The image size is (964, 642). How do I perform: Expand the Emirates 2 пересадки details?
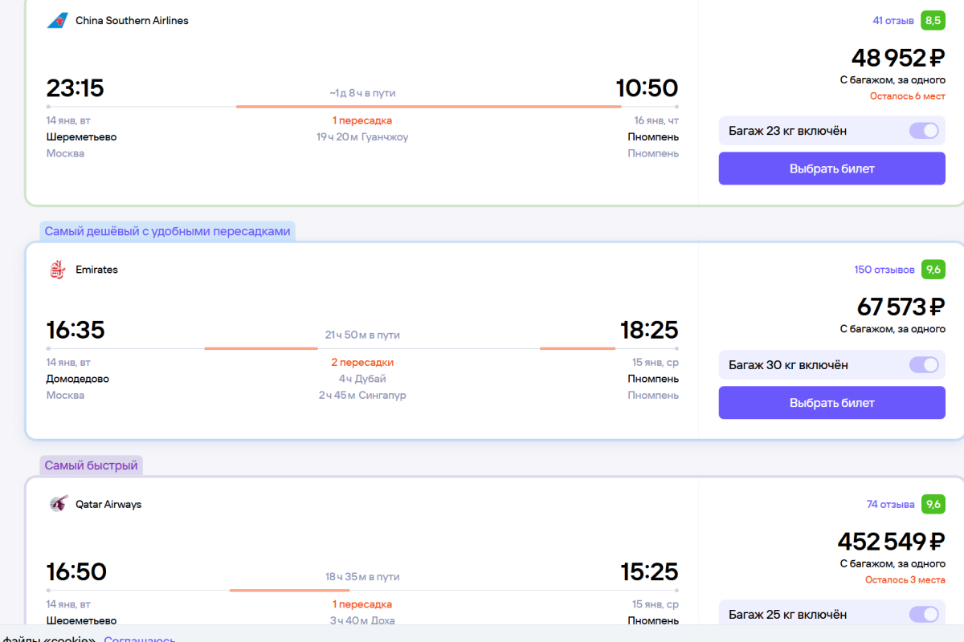(362, 363)
